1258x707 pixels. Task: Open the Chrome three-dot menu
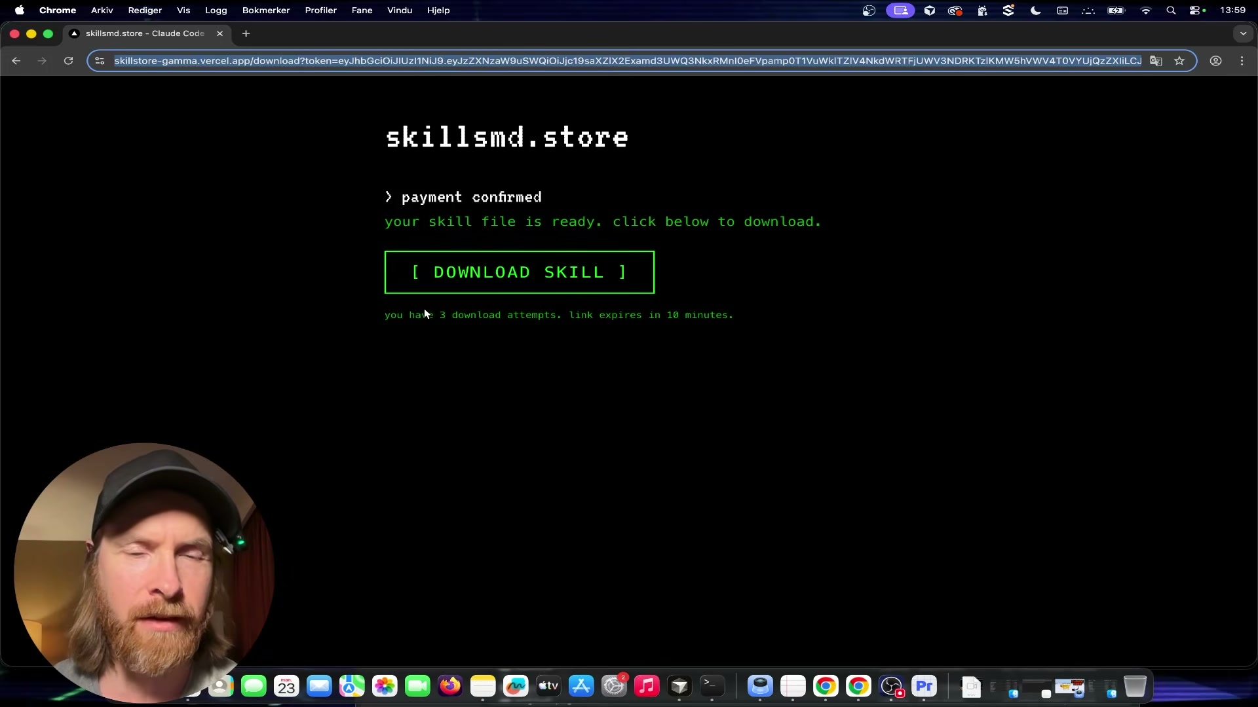click(x=1242, y=61)
